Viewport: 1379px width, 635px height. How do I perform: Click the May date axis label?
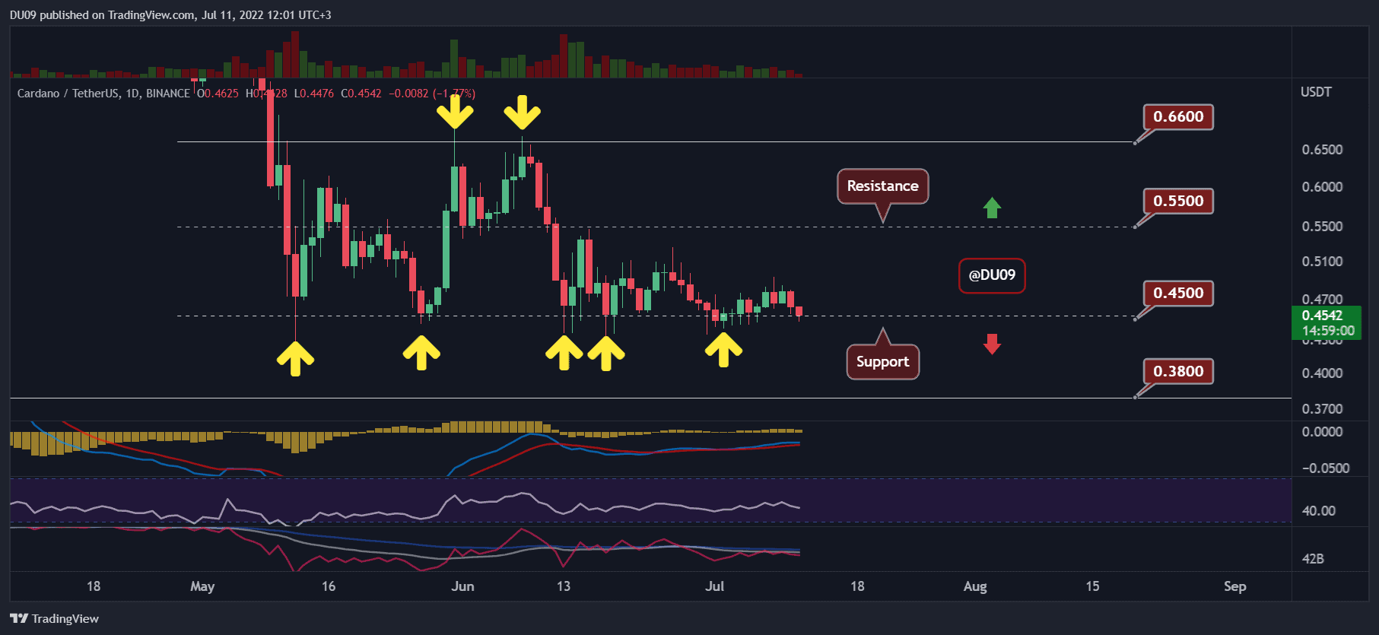(202, 586)
